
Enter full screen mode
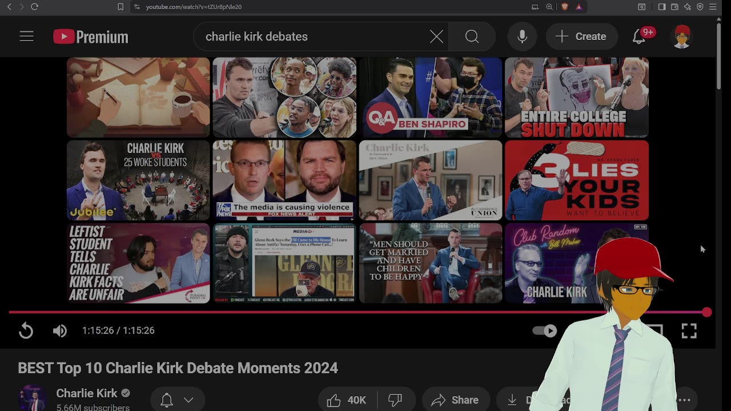(689, 331)
